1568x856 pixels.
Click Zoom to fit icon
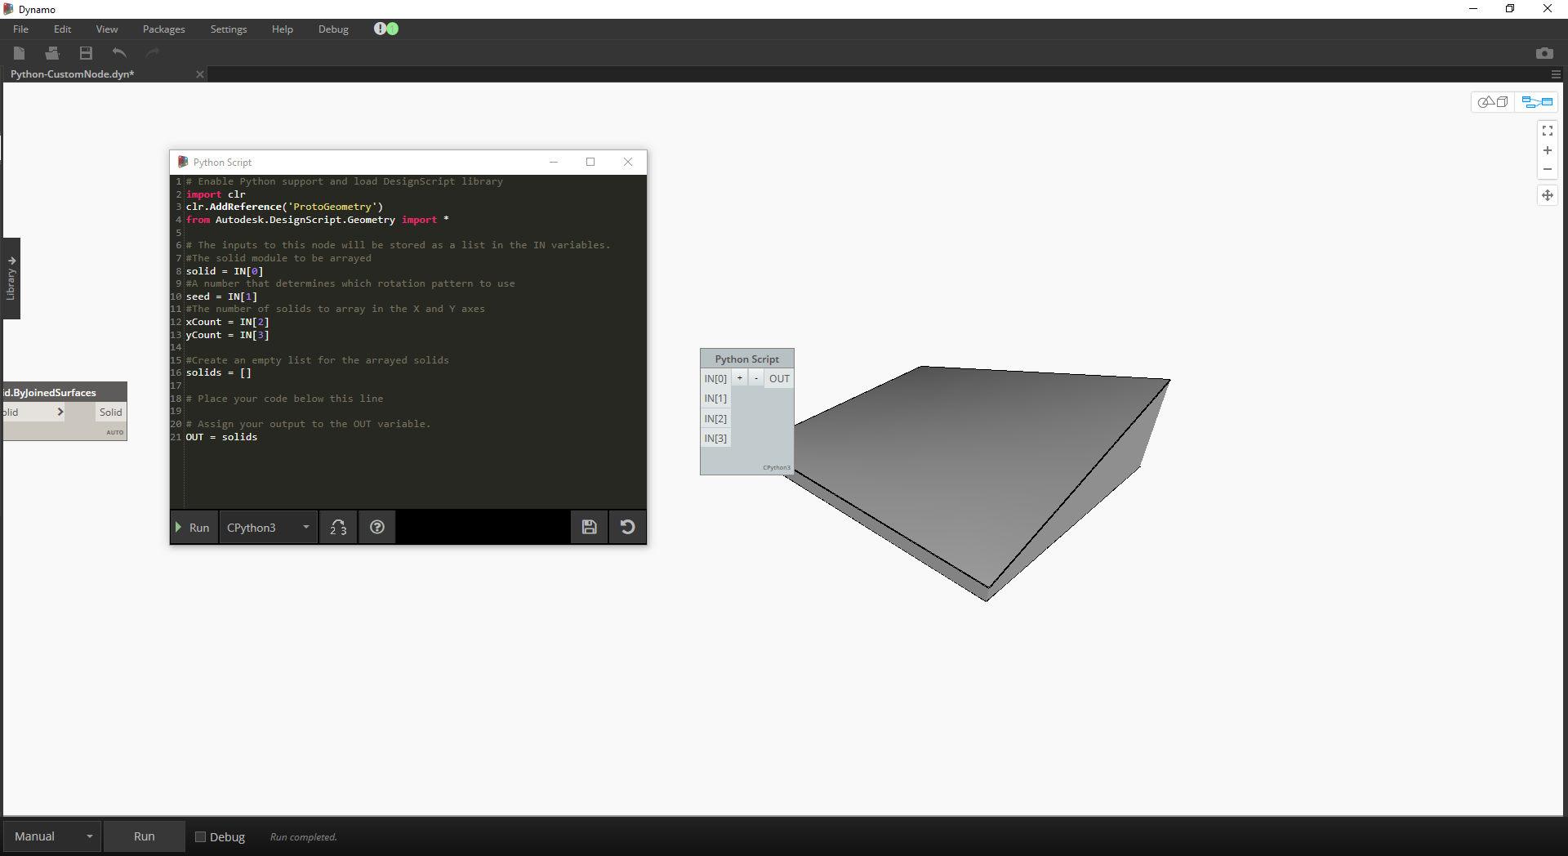[1547, 131]
